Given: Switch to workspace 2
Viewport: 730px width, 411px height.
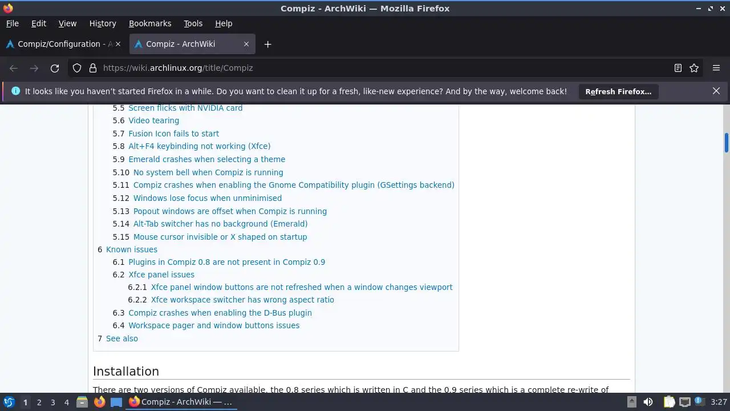Looking at the screenshot, I should 39,402.
